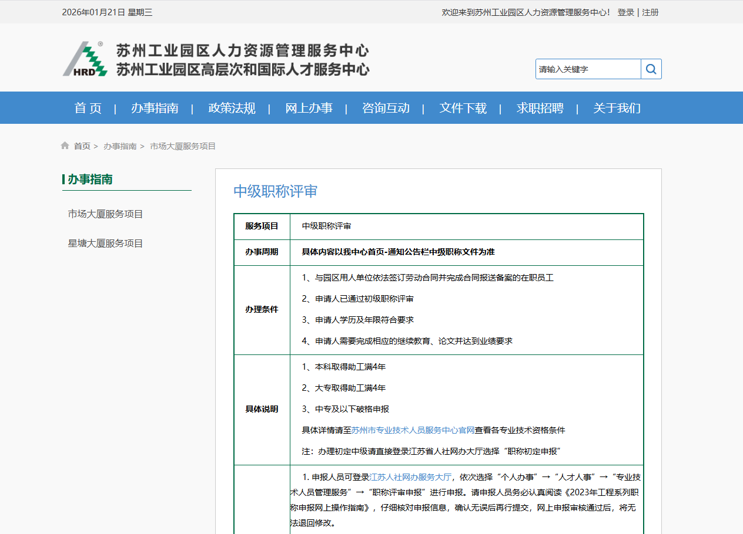
Task: Select 星塘大厦服务项目 in the left sidebar
Action: (x=105, y=244)
